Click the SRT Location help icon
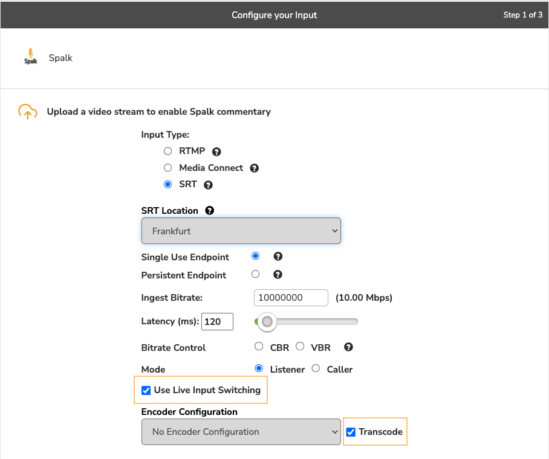 click(210, 211)
